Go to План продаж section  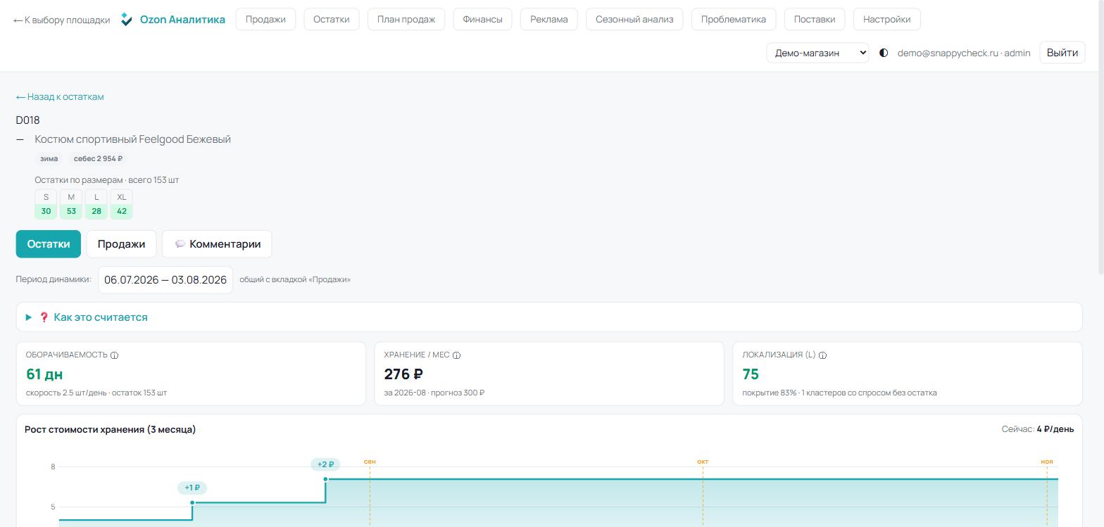click(406, 19)
